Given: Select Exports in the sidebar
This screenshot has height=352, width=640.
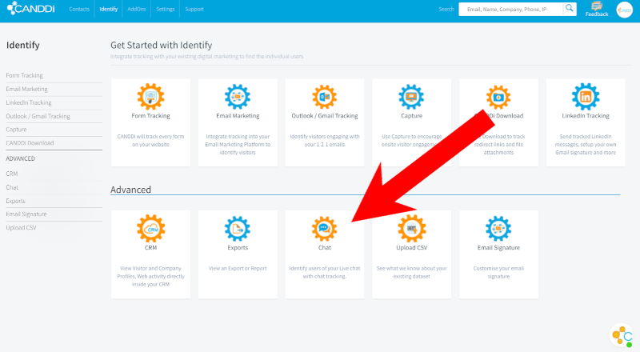Looking at the screenshot, I should (15, 201).
